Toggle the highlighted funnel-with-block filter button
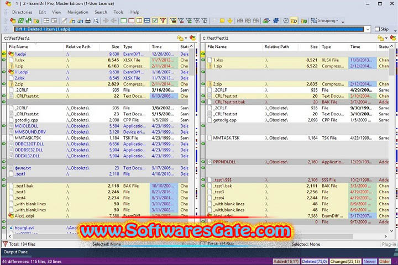Viewport: 398px width, 265px height. click(173, 20)
